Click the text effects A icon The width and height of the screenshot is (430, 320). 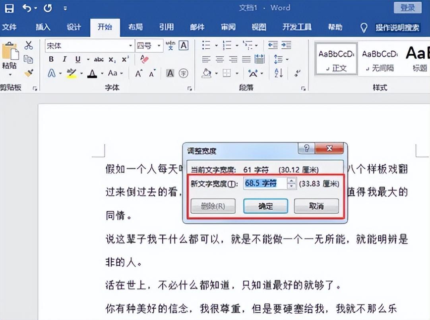(52, 73)
